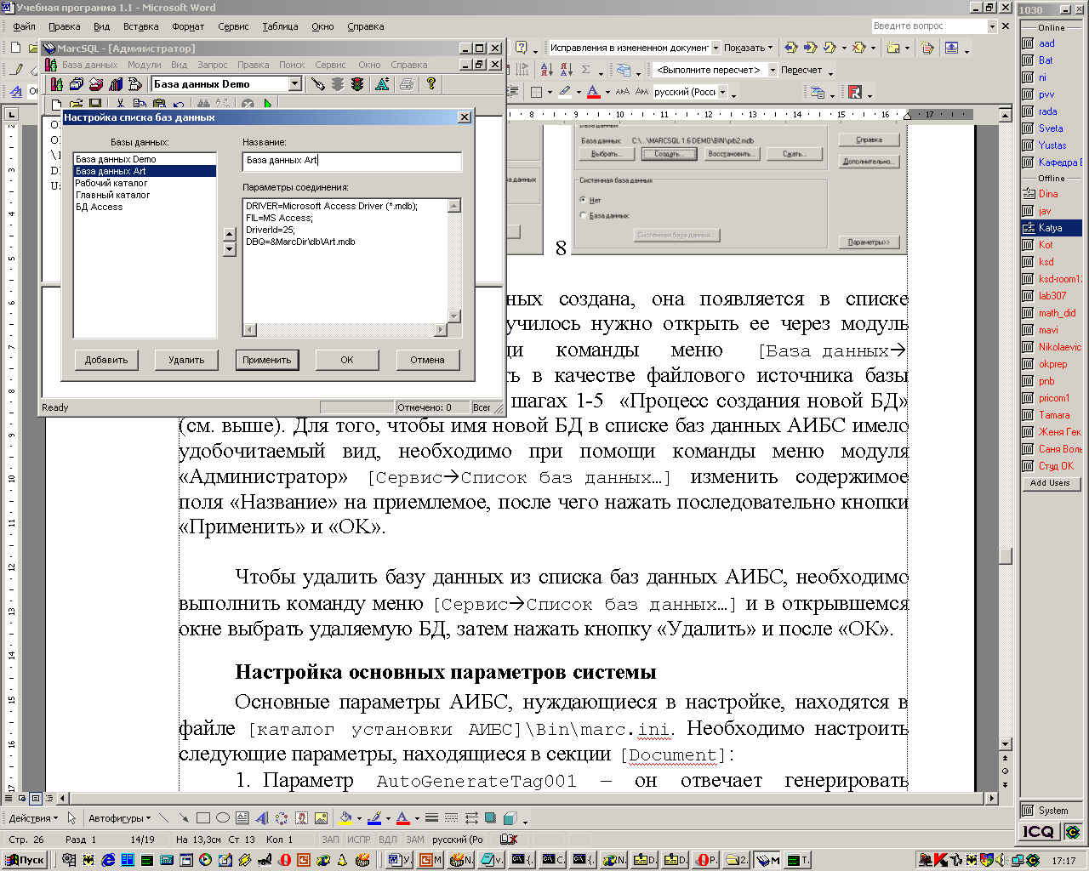This screenshot has width=1089, height=871.
Task: Click the 'Удалить' button
Action: point(186,360)
